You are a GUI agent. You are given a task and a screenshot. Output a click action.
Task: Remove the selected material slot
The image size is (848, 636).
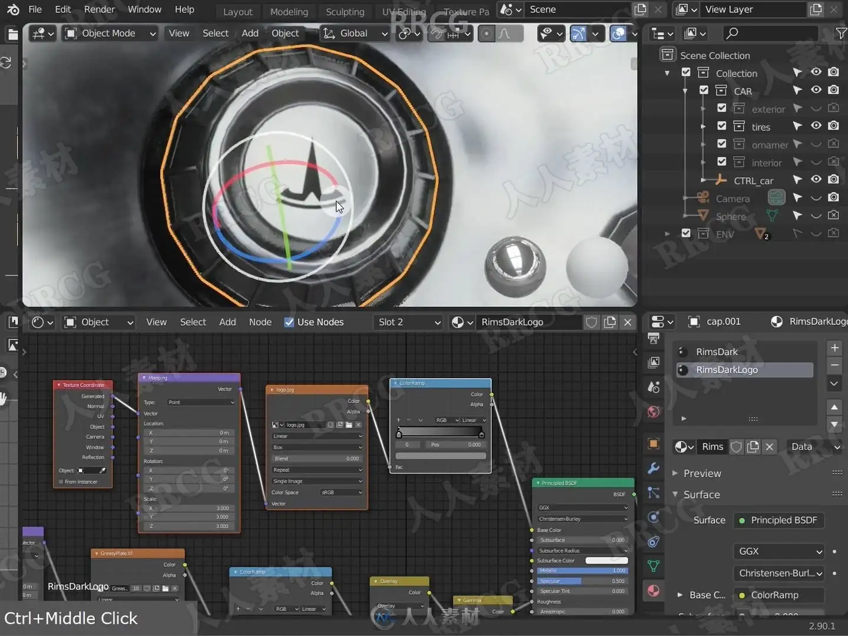click(834, 365)
